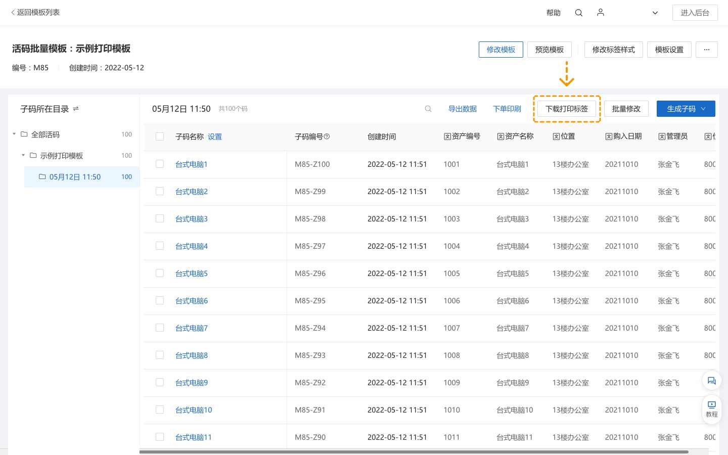Open the 帮助 menu
Screen dimensions: 728x455
pos(554,13)
